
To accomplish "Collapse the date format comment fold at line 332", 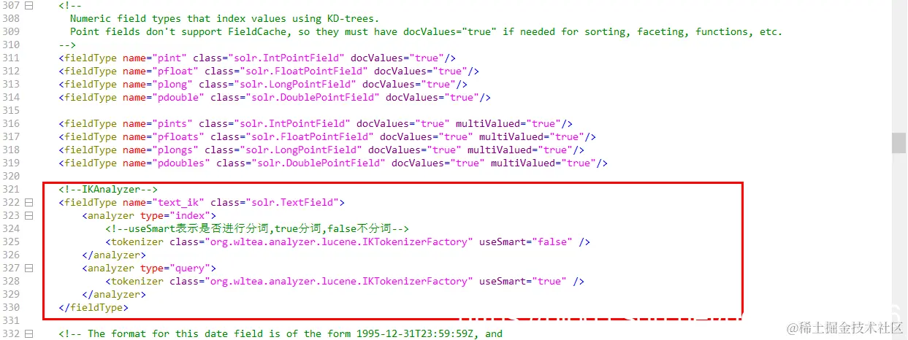I will [29, 333].
